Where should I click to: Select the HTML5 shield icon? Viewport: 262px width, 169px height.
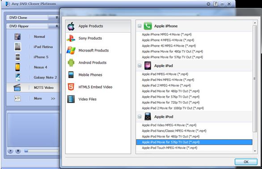(71, 87)
